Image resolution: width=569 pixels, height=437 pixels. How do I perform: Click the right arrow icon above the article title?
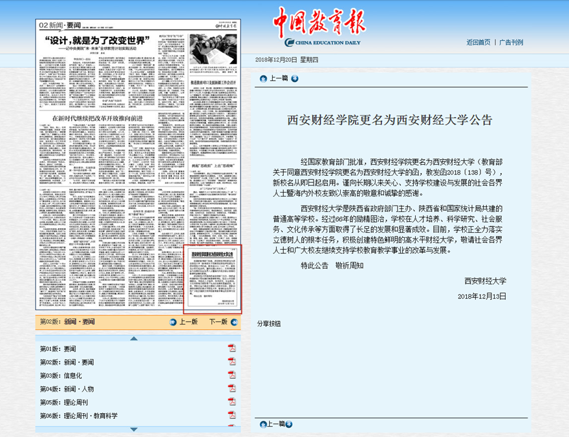pos(295,79)
